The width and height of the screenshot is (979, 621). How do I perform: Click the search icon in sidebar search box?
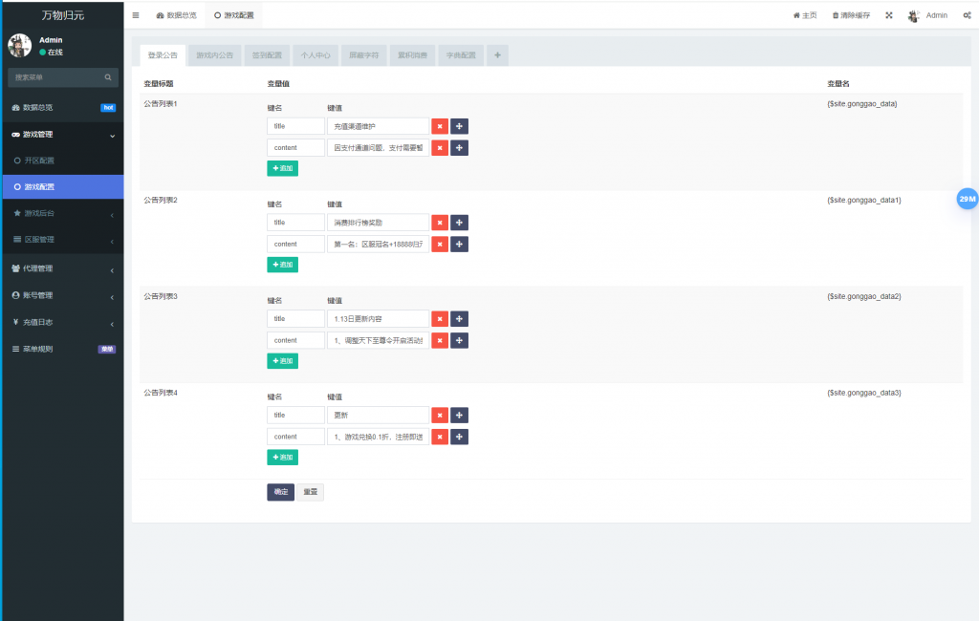coord(108,77)
